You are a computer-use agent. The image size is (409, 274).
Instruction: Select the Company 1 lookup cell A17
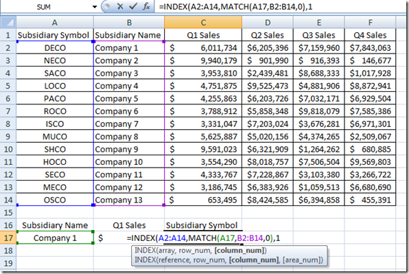(55, 238)
